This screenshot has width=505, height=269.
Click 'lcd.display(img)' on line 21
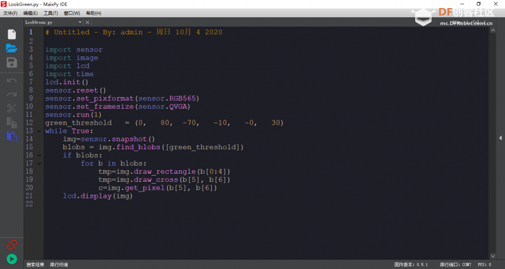[x=98, y=196]
